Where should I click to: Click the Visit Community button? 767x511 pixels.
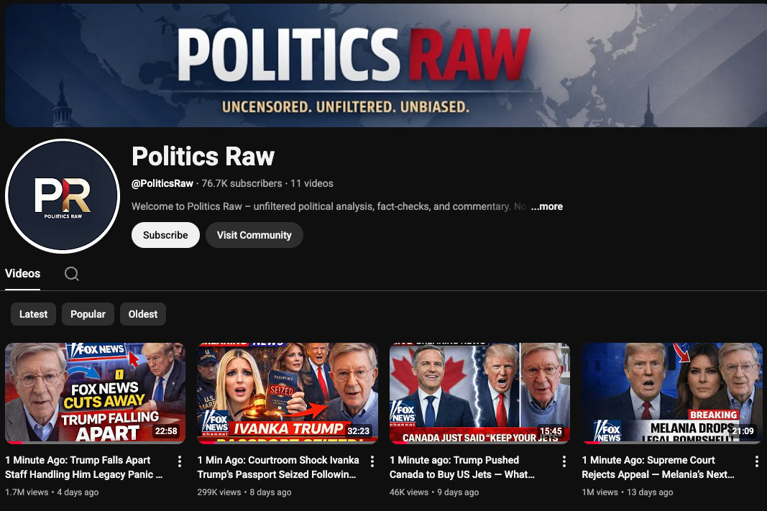click(x=254, y=235)
